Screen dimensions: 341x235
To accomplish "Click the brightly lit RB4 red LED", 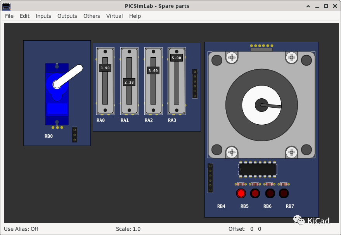I will coord(241,193).
